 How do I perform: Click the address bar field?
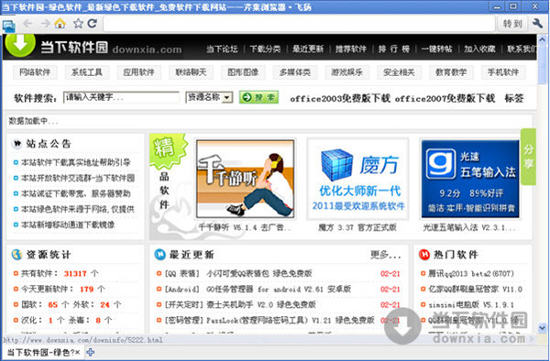299,24
